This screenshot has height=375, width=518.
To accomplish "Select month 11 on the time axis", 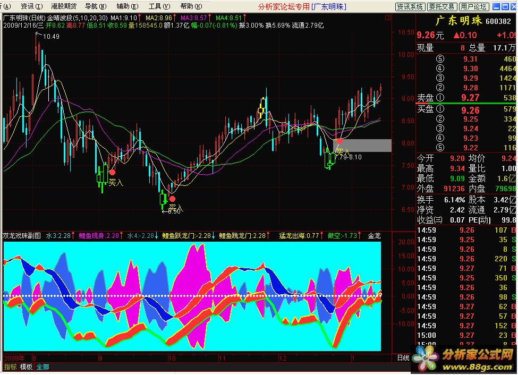I will tap(222, 359).
